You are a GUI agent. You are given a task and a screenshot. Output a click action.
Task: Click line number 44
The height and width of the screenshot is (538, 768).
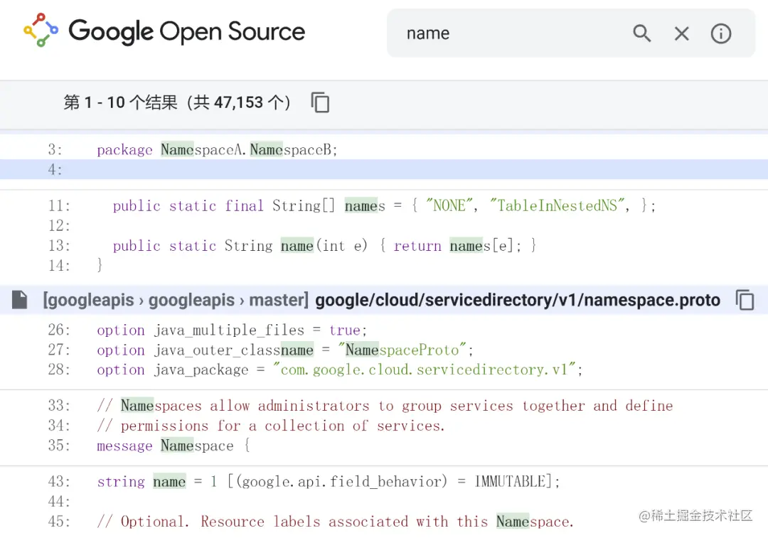coord(59,501)
